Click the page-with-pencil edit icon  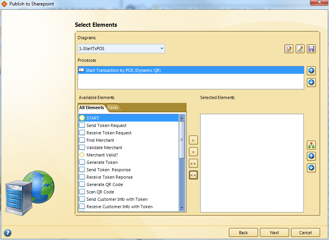click(x=300, y=49)
